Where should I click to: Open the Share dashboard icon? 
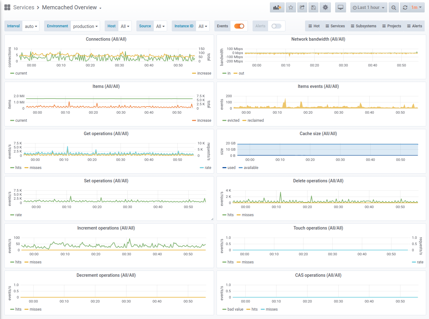[302, 7]
